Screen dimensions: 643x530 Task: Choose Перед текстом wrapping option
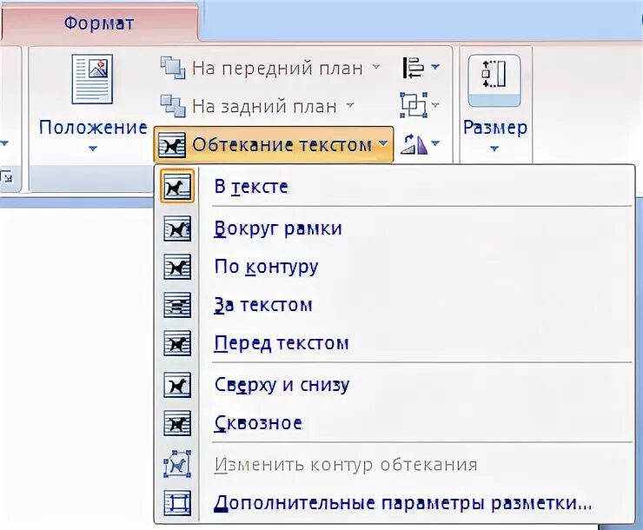(x=394, y=343)
